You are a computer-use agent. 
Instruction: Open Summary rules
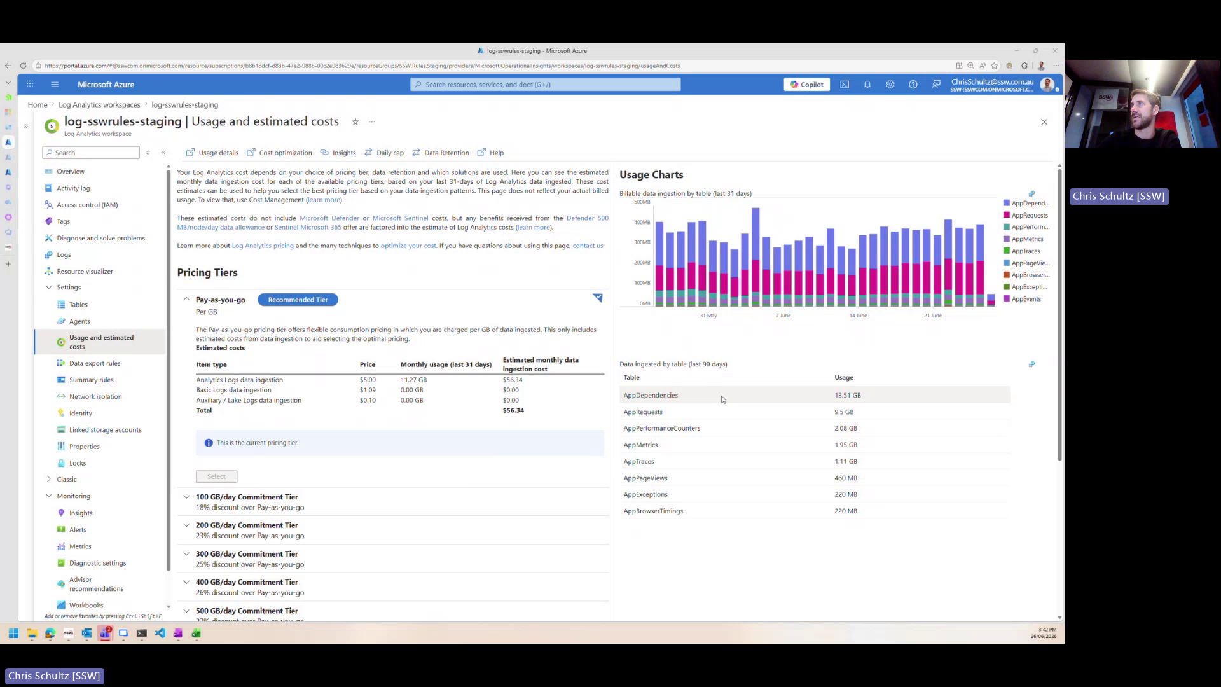(91, 380)
